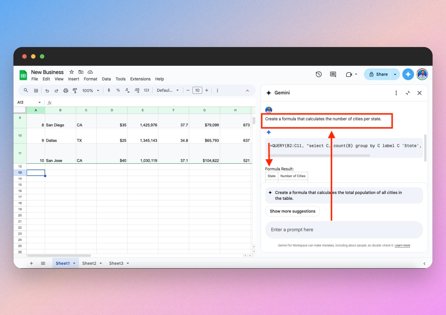
Task: Select cell with value $104,822
Action: 204,154
